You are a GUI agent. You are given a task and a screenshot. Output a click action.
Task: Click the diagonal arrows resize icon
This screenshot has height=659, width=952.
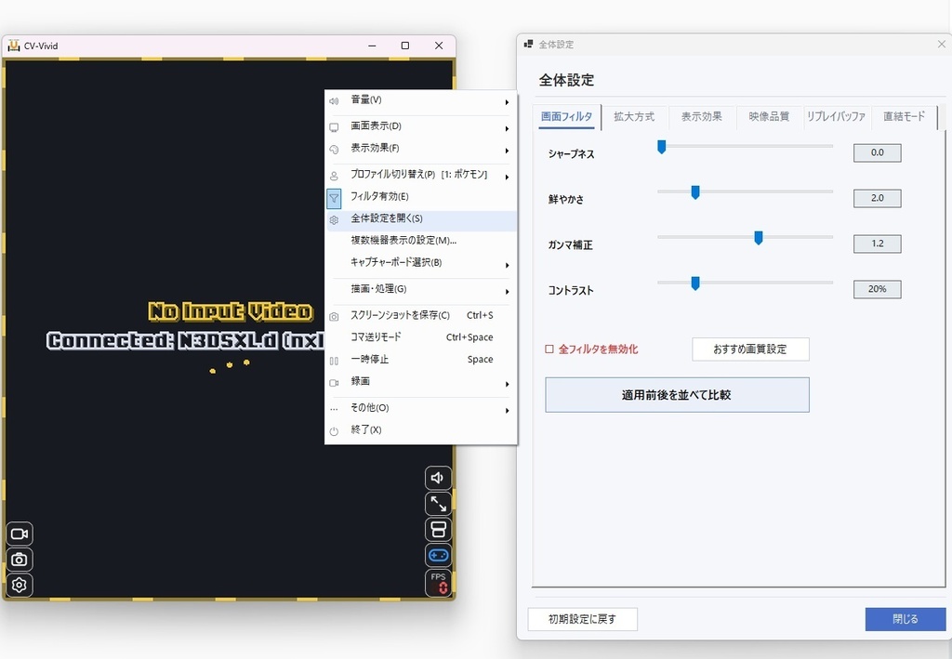438,504
